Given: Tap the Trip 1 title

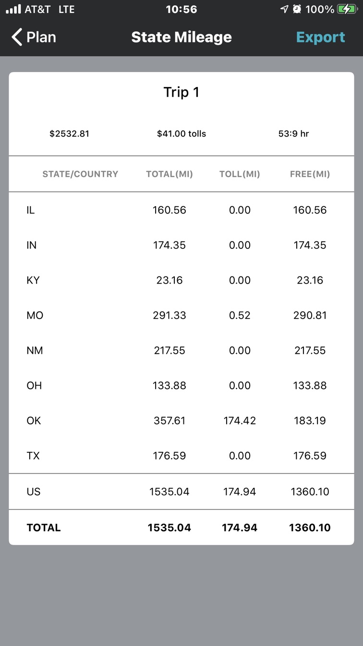Looking at the screenshot, I should [181, 92].
